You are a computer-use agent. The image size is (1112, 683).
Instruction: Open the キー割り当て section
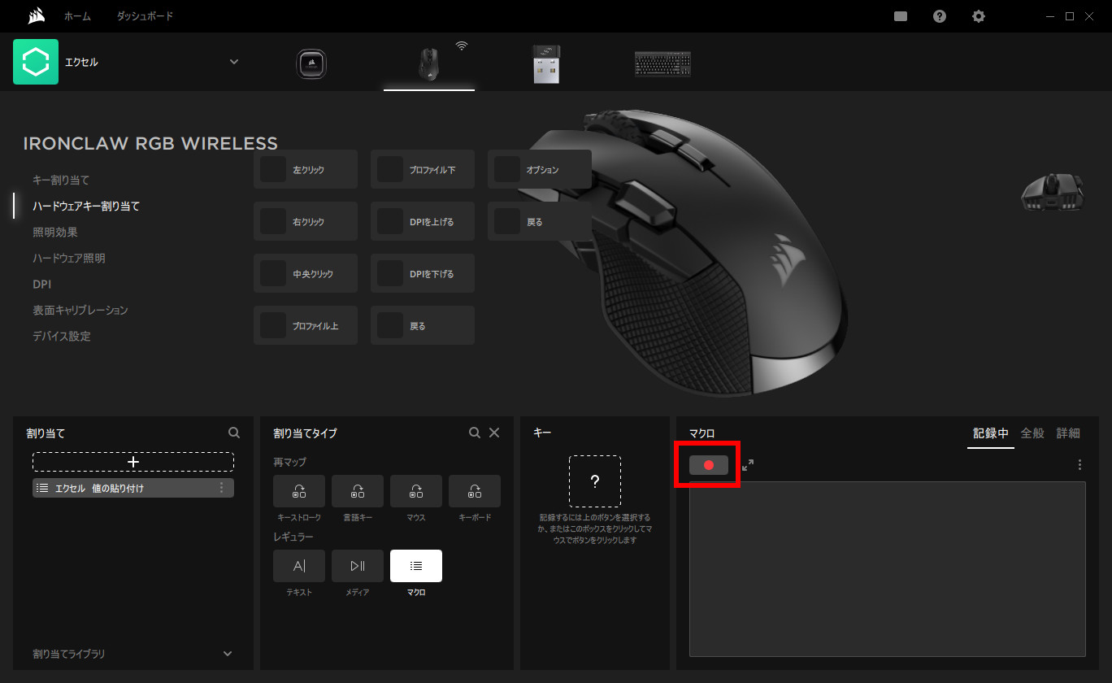(61, 180)
